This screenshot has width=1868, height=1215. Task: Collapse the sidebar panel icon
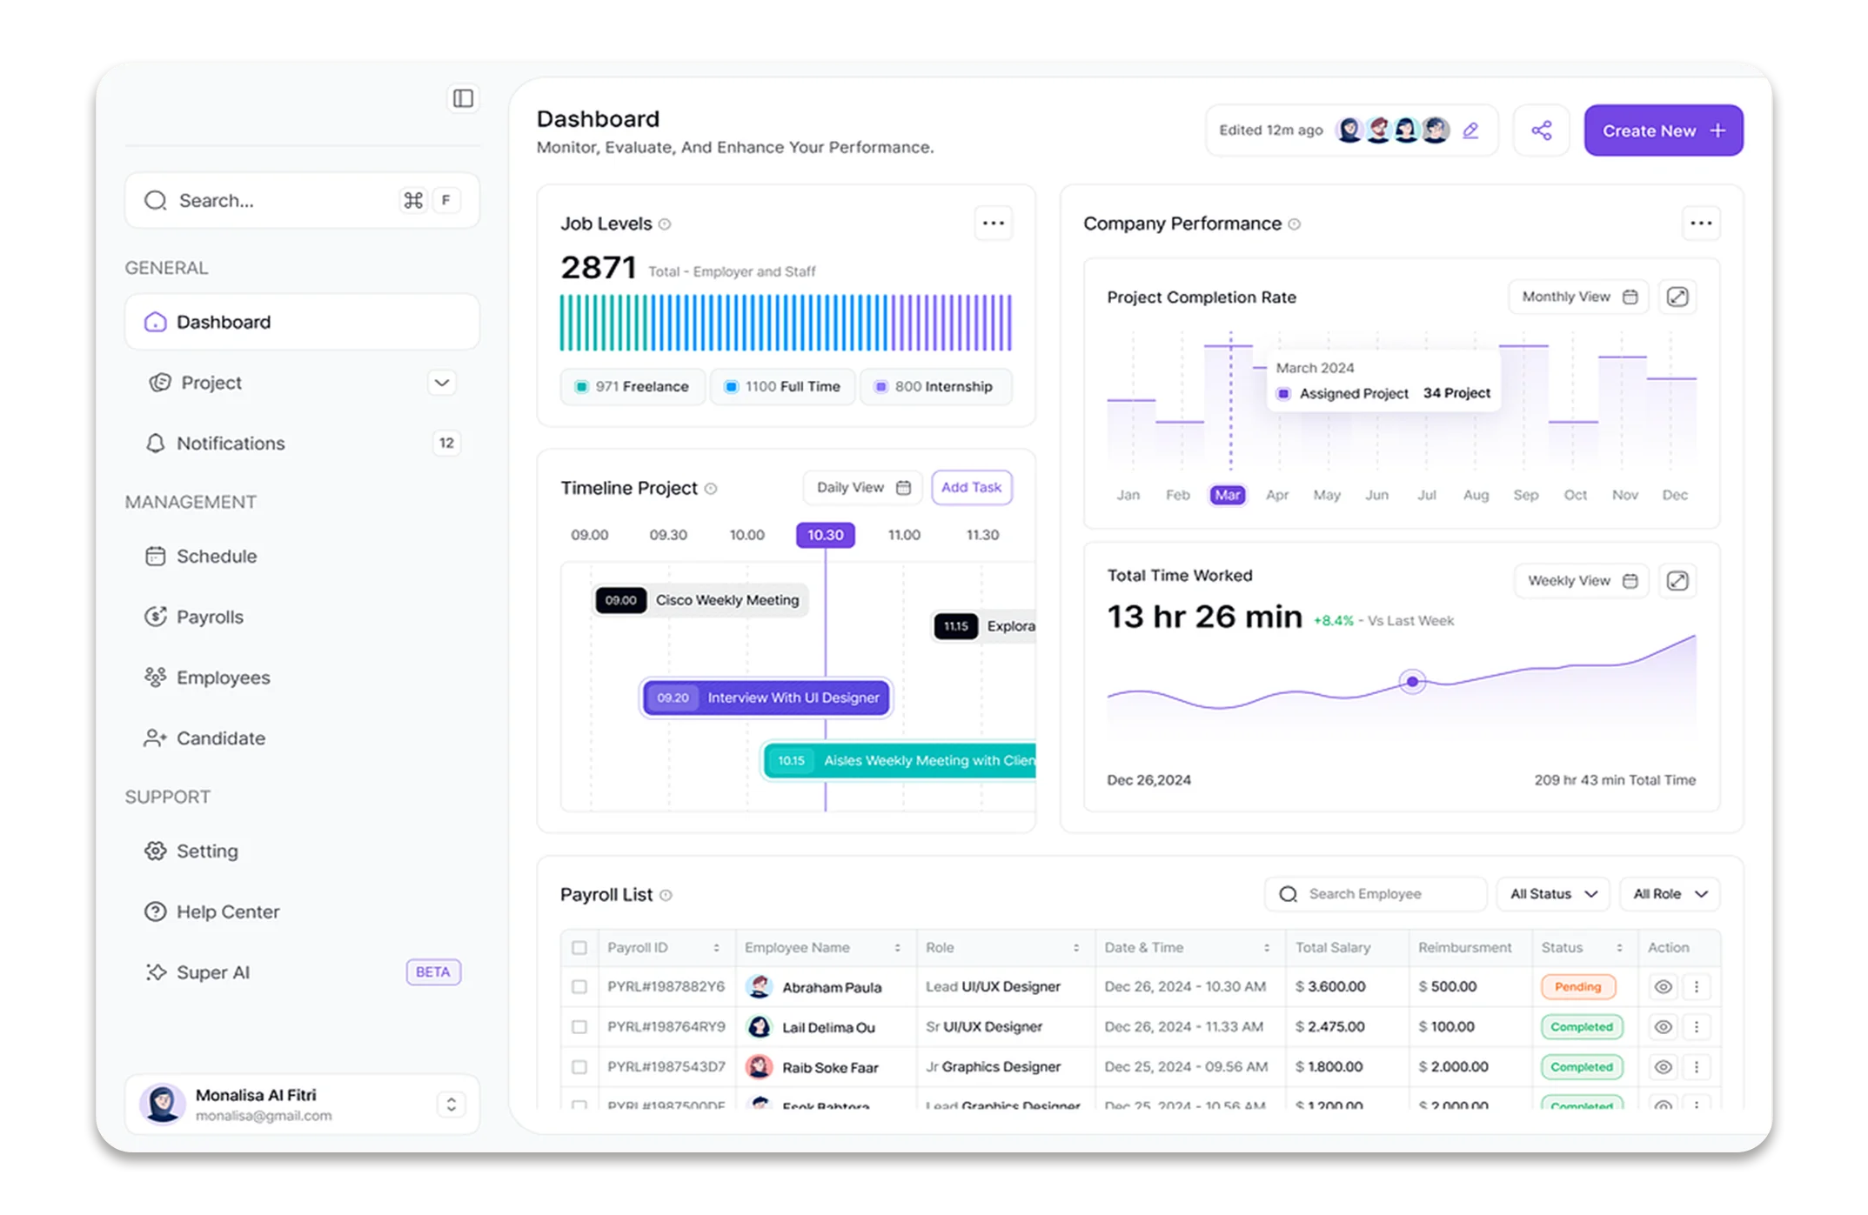click(463, 98)
